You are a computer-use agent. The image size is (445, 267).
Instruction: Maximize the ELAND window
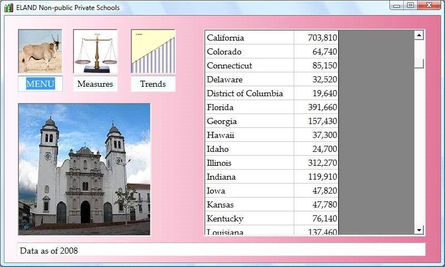pyautogui.click(x=411, y=6)
